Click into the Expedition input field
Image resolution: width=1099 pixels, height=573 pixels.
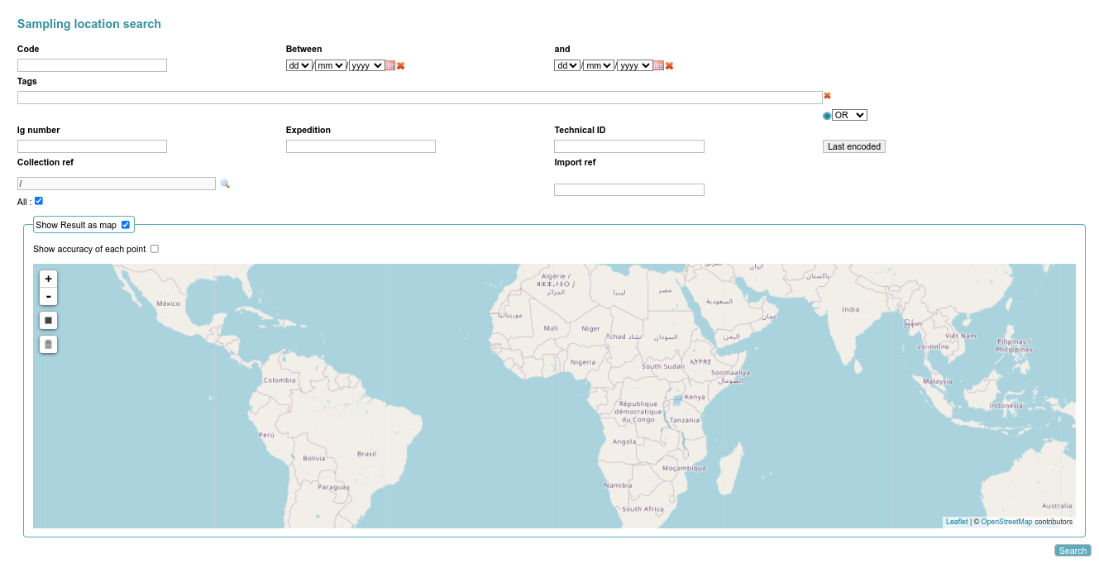click(361, 146)
